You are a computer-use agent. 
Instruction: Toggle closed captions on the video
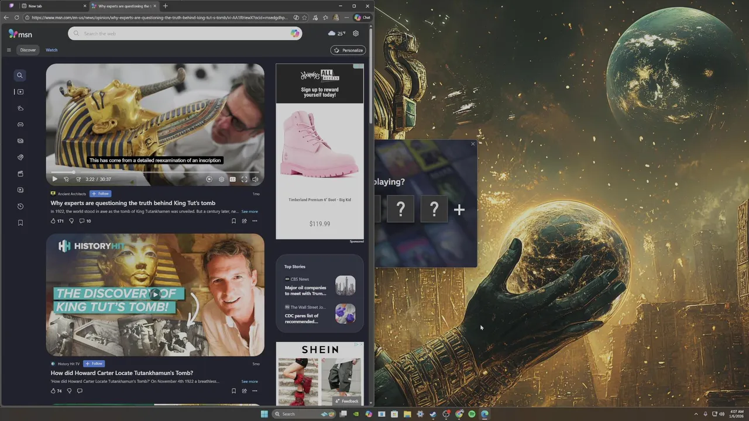(x=232, y=180)
